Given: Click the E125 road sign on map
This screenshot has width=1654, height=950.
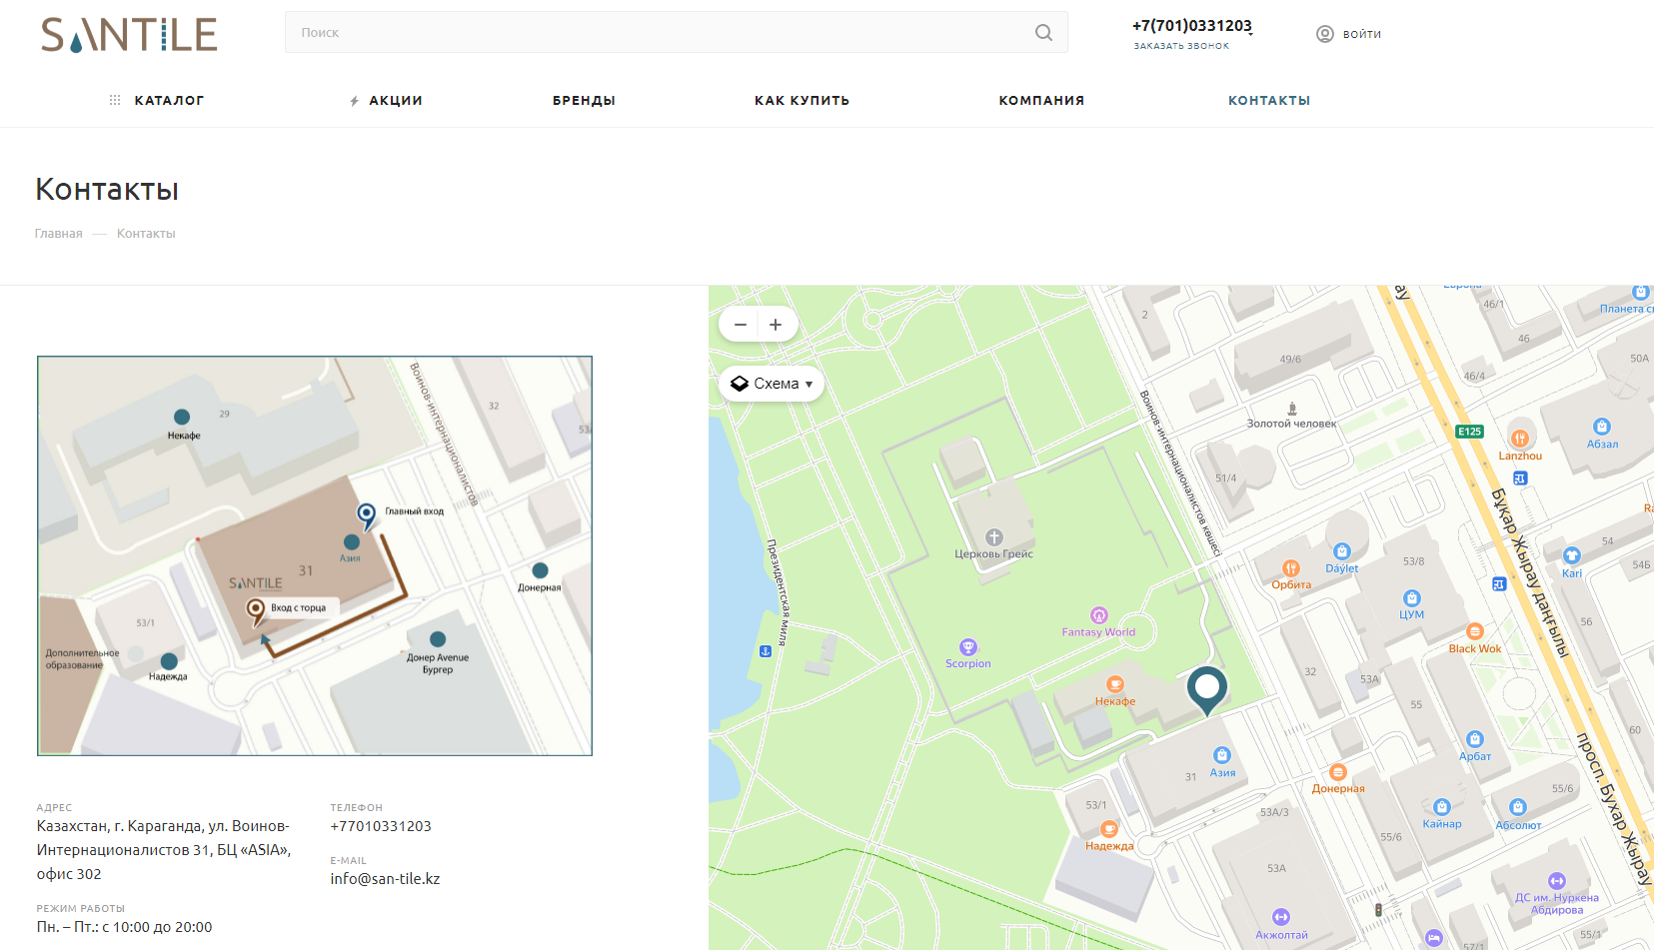Looking at the screenshot, I should (1470, 432).
